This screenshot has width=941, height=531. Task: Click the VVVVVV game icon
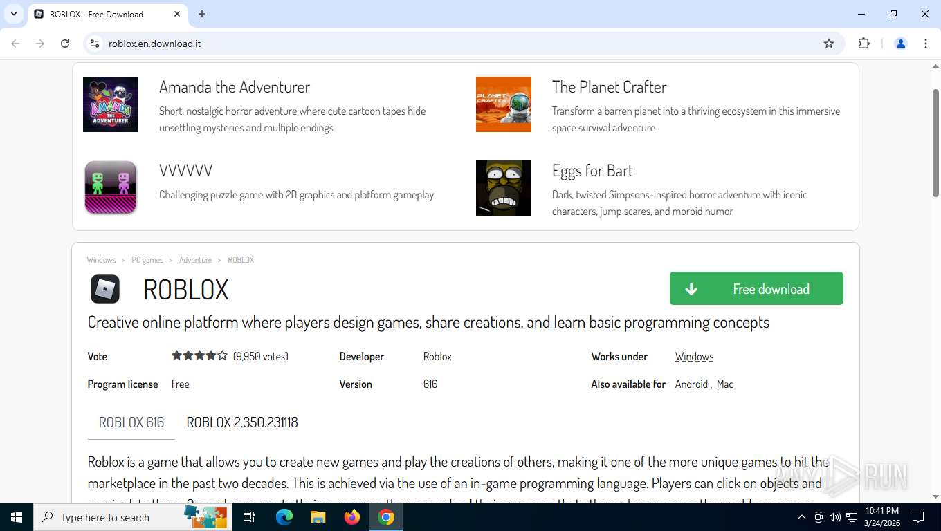point(111,188)
